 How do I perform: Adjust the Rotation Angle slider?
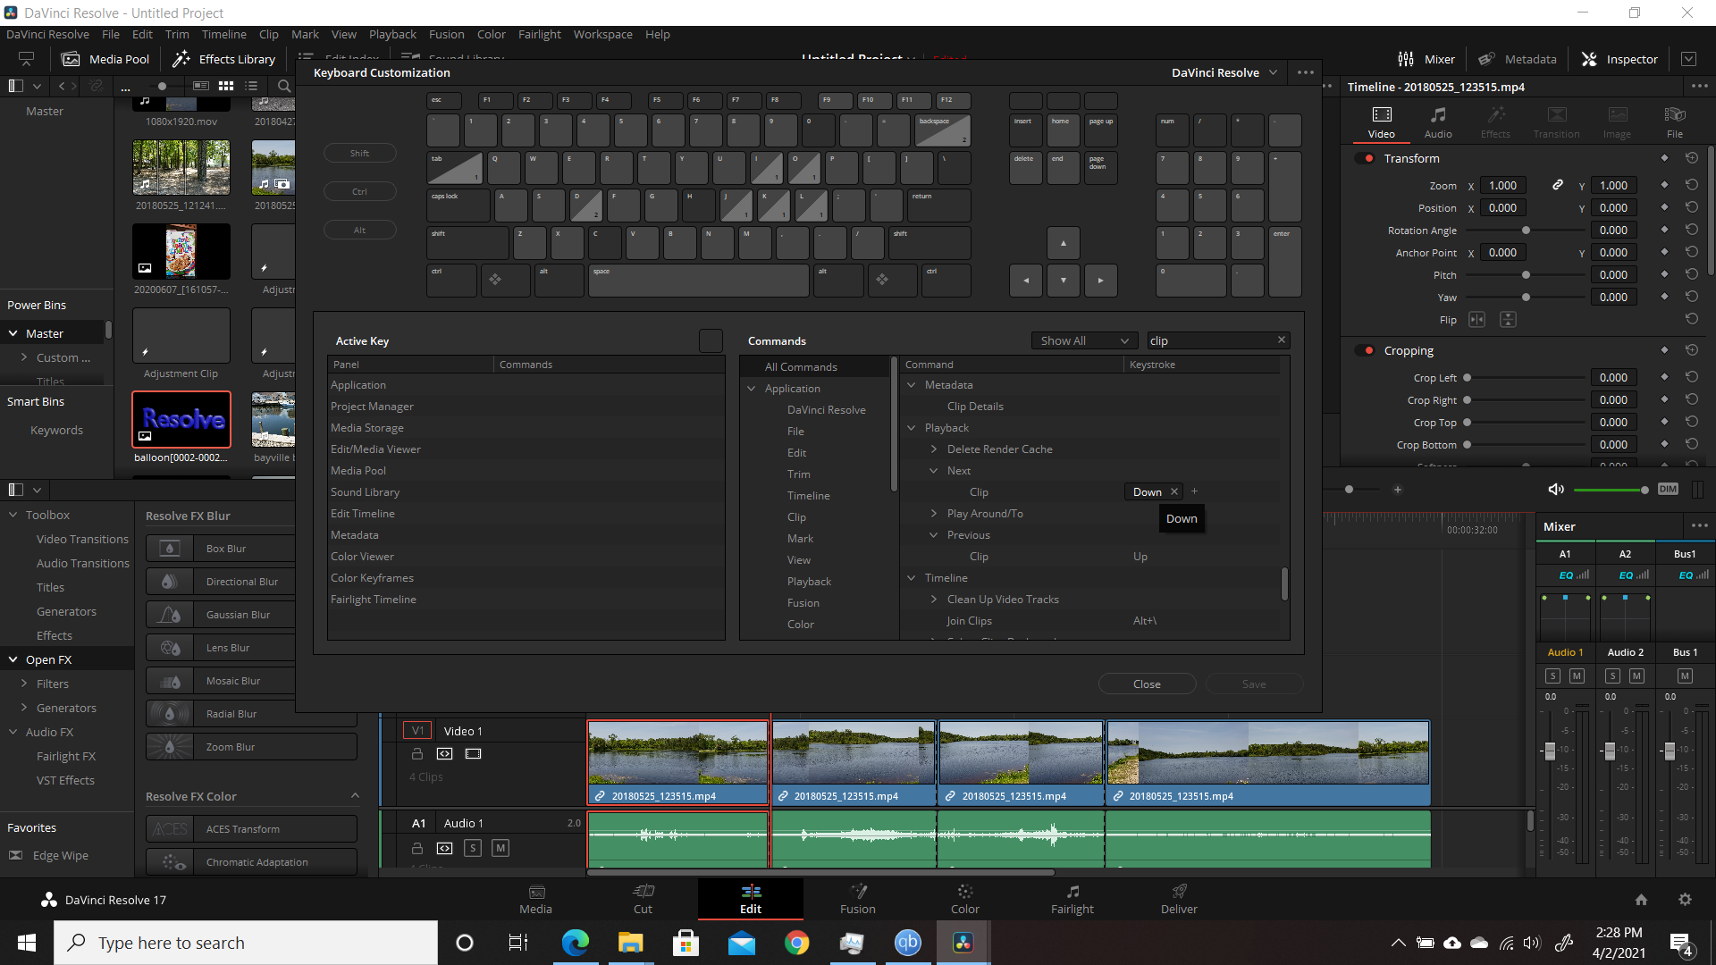pos(1526,231)
